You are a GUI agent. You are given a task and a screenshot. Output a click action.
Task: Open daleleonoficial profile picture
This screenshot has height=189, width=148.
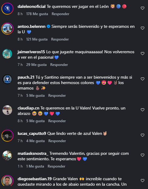(x=7, y=8)
